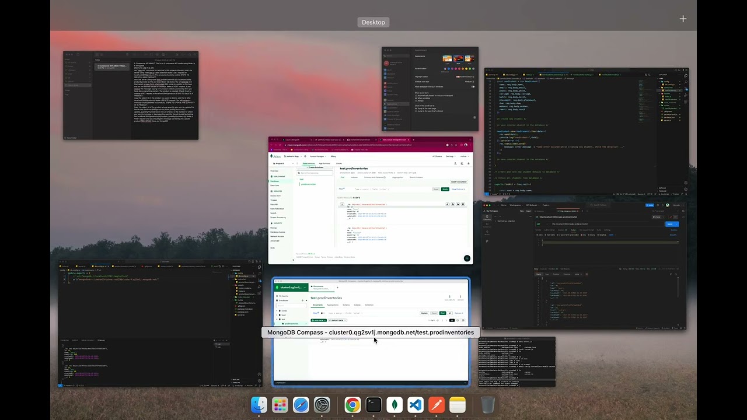Screen dimensions: 747x420
Task: Select the System Settings Appearance window thumbnail
Action: (430, 89)
